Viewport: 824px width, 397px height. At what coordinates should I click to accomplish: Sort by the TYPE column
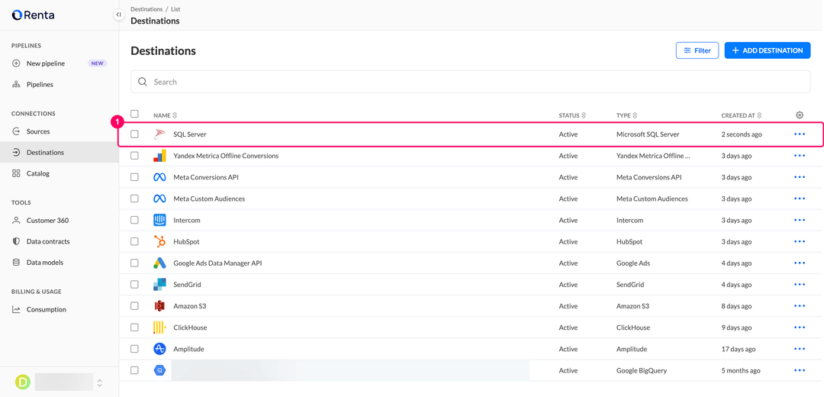626,115
